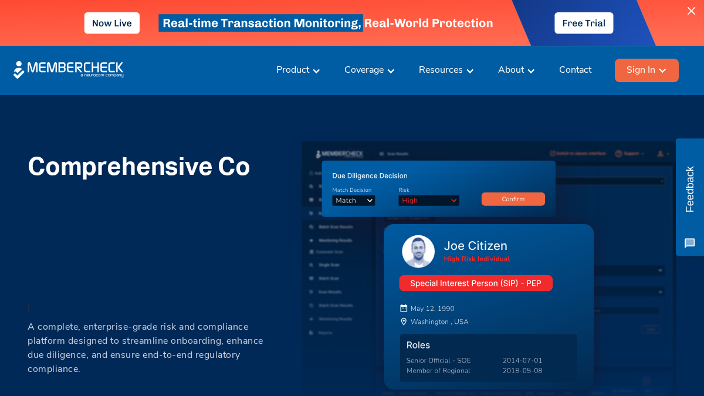Open the Match Decision dropdown showing Match
The height and width of the screenshot is (396, 704).
click(x=354, y=201)
